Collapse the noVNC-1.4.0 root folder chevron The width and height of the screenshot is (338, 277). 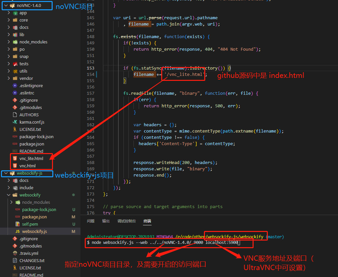pyautogui.click(x=6, y=5)
